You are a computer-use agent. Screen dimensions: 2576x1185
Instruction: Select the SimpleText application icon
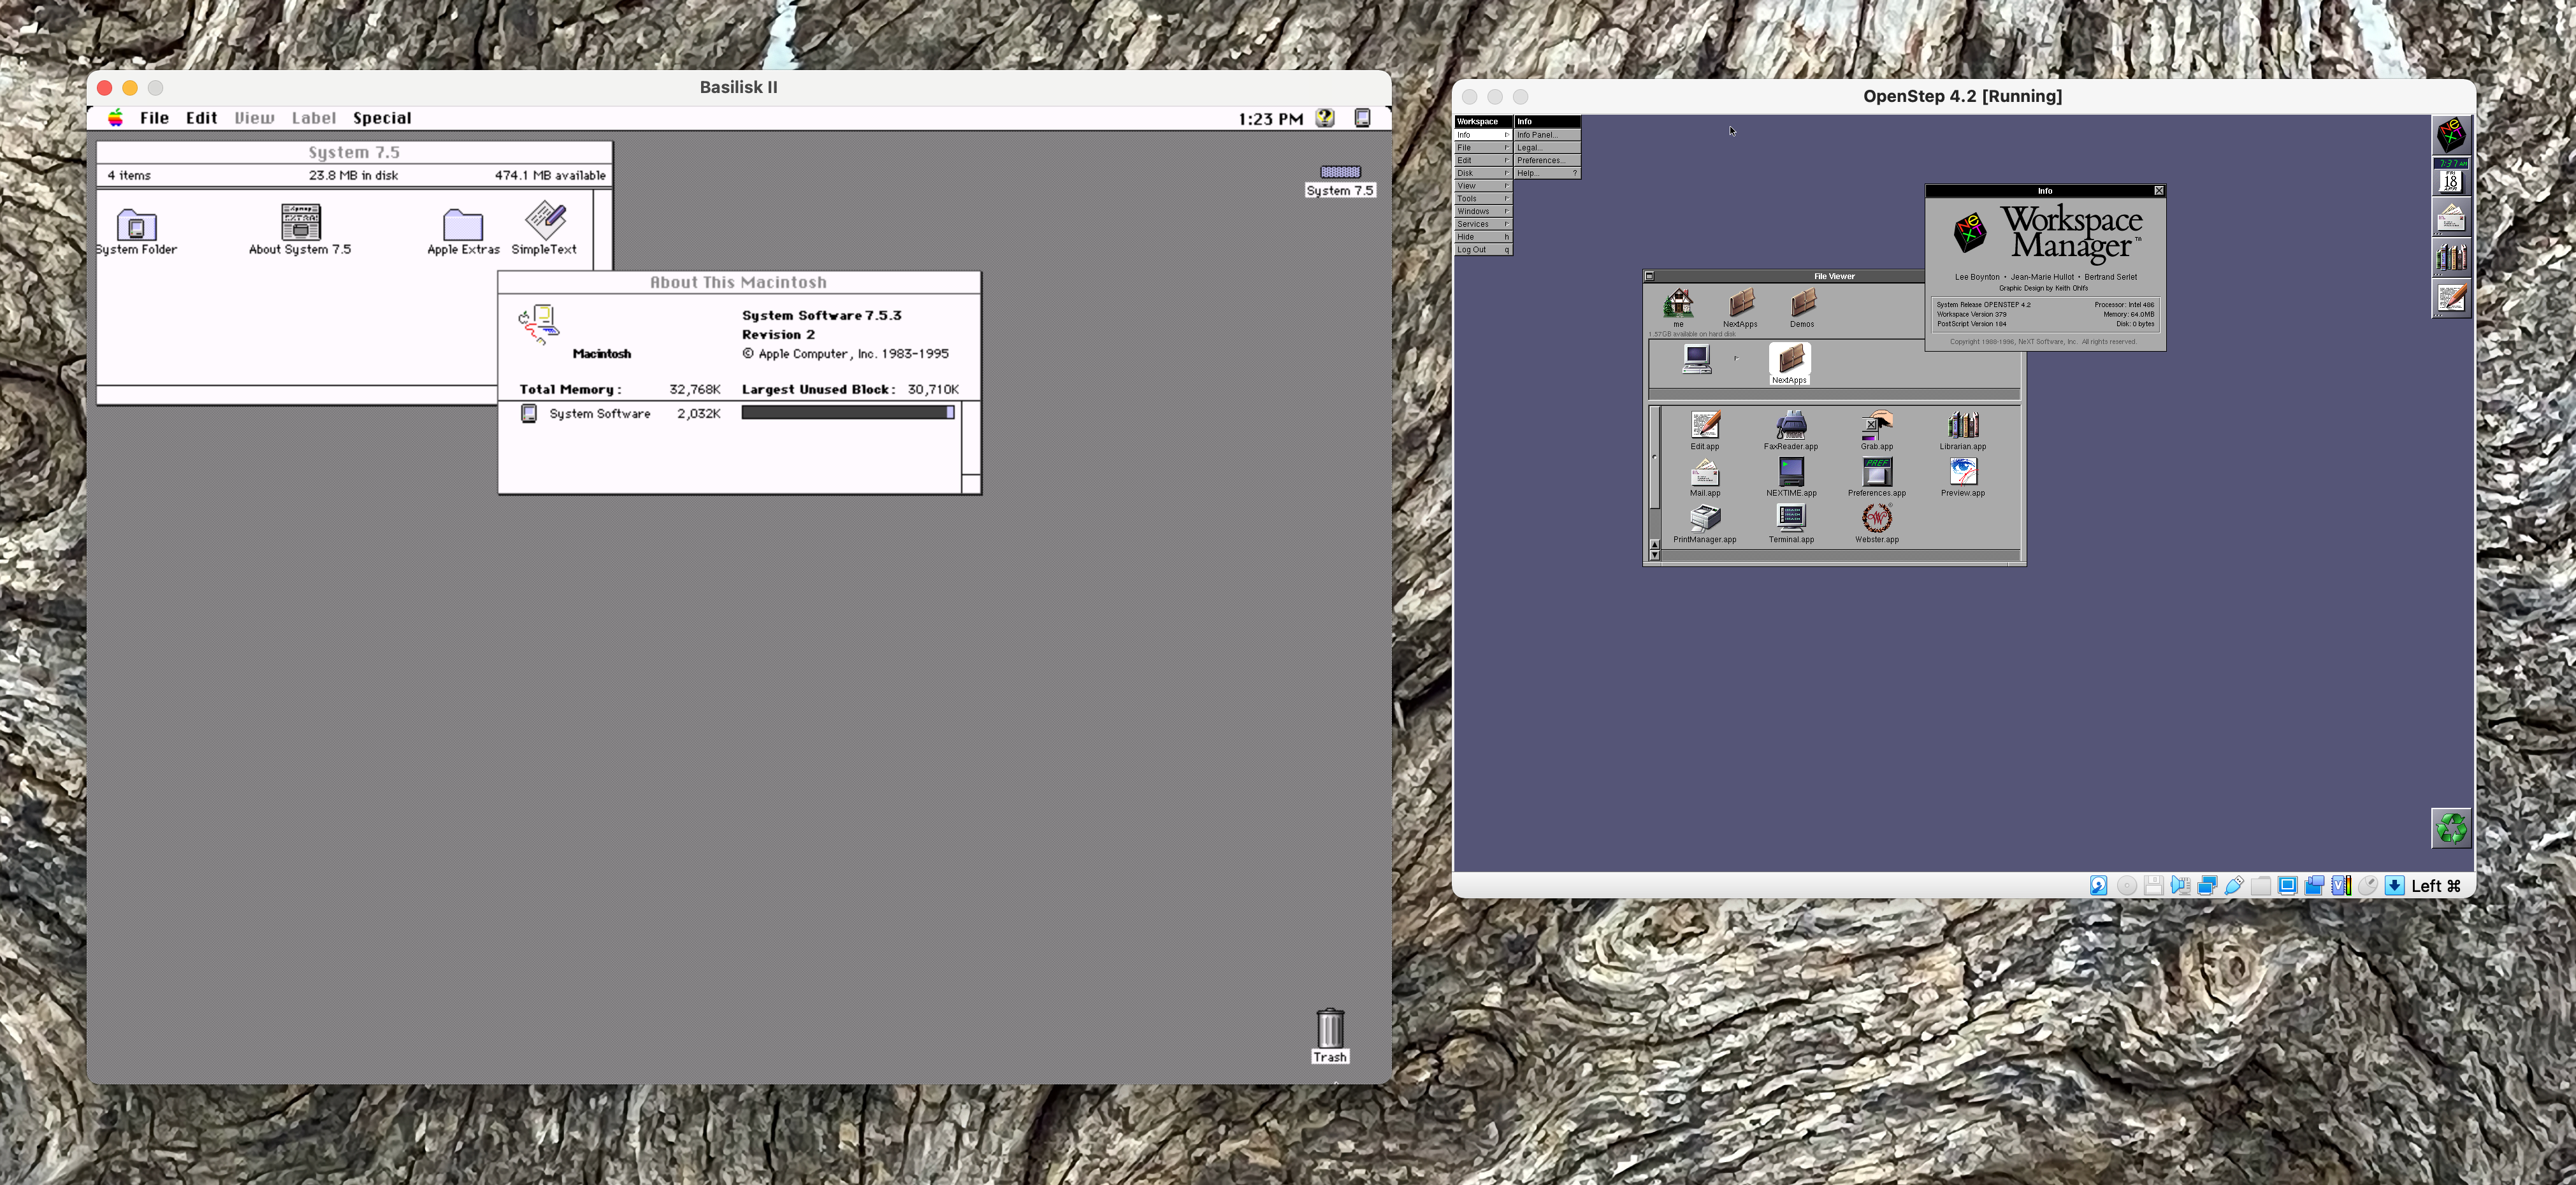546,220
